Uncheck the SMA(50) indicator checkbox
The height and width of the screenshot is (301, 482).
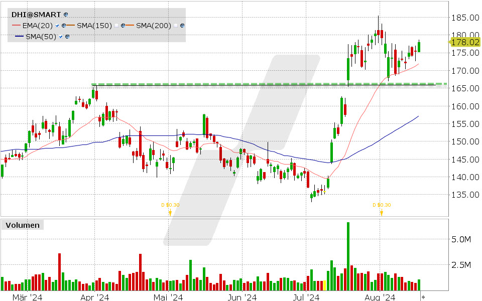61,37
